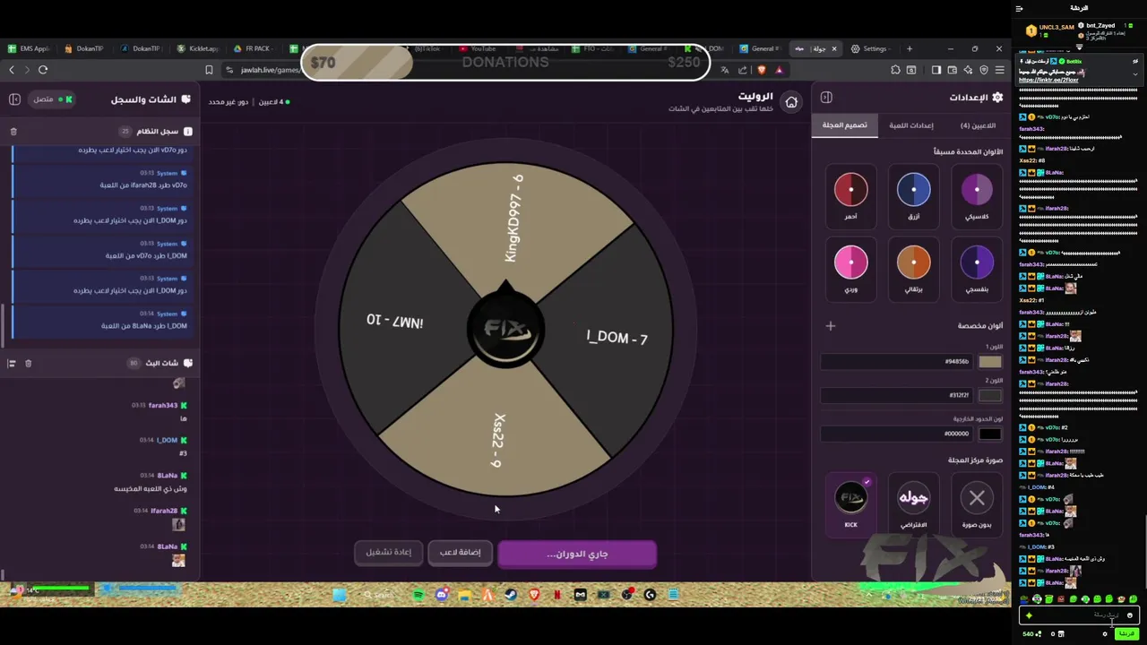Collapse the chat and log panel

click(x=14, y=99)
